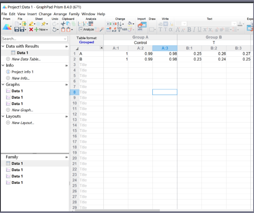This screenshot has height=213, width=254.
Task: Click the Bold formatting icon
Action: point(190,30)
